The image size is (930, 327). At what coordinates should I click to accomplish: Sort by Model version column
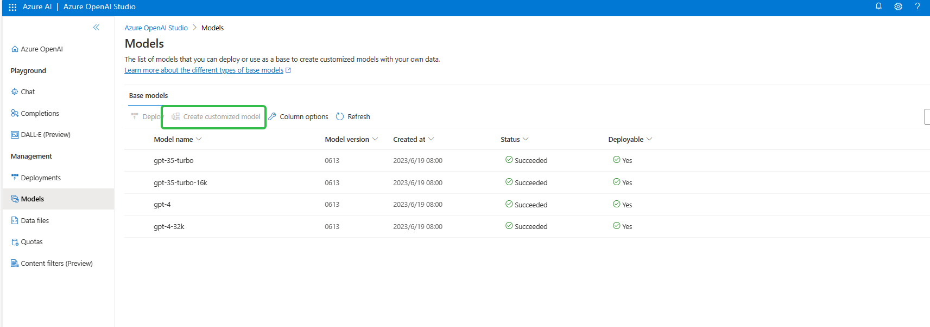[x=351, y=140]
